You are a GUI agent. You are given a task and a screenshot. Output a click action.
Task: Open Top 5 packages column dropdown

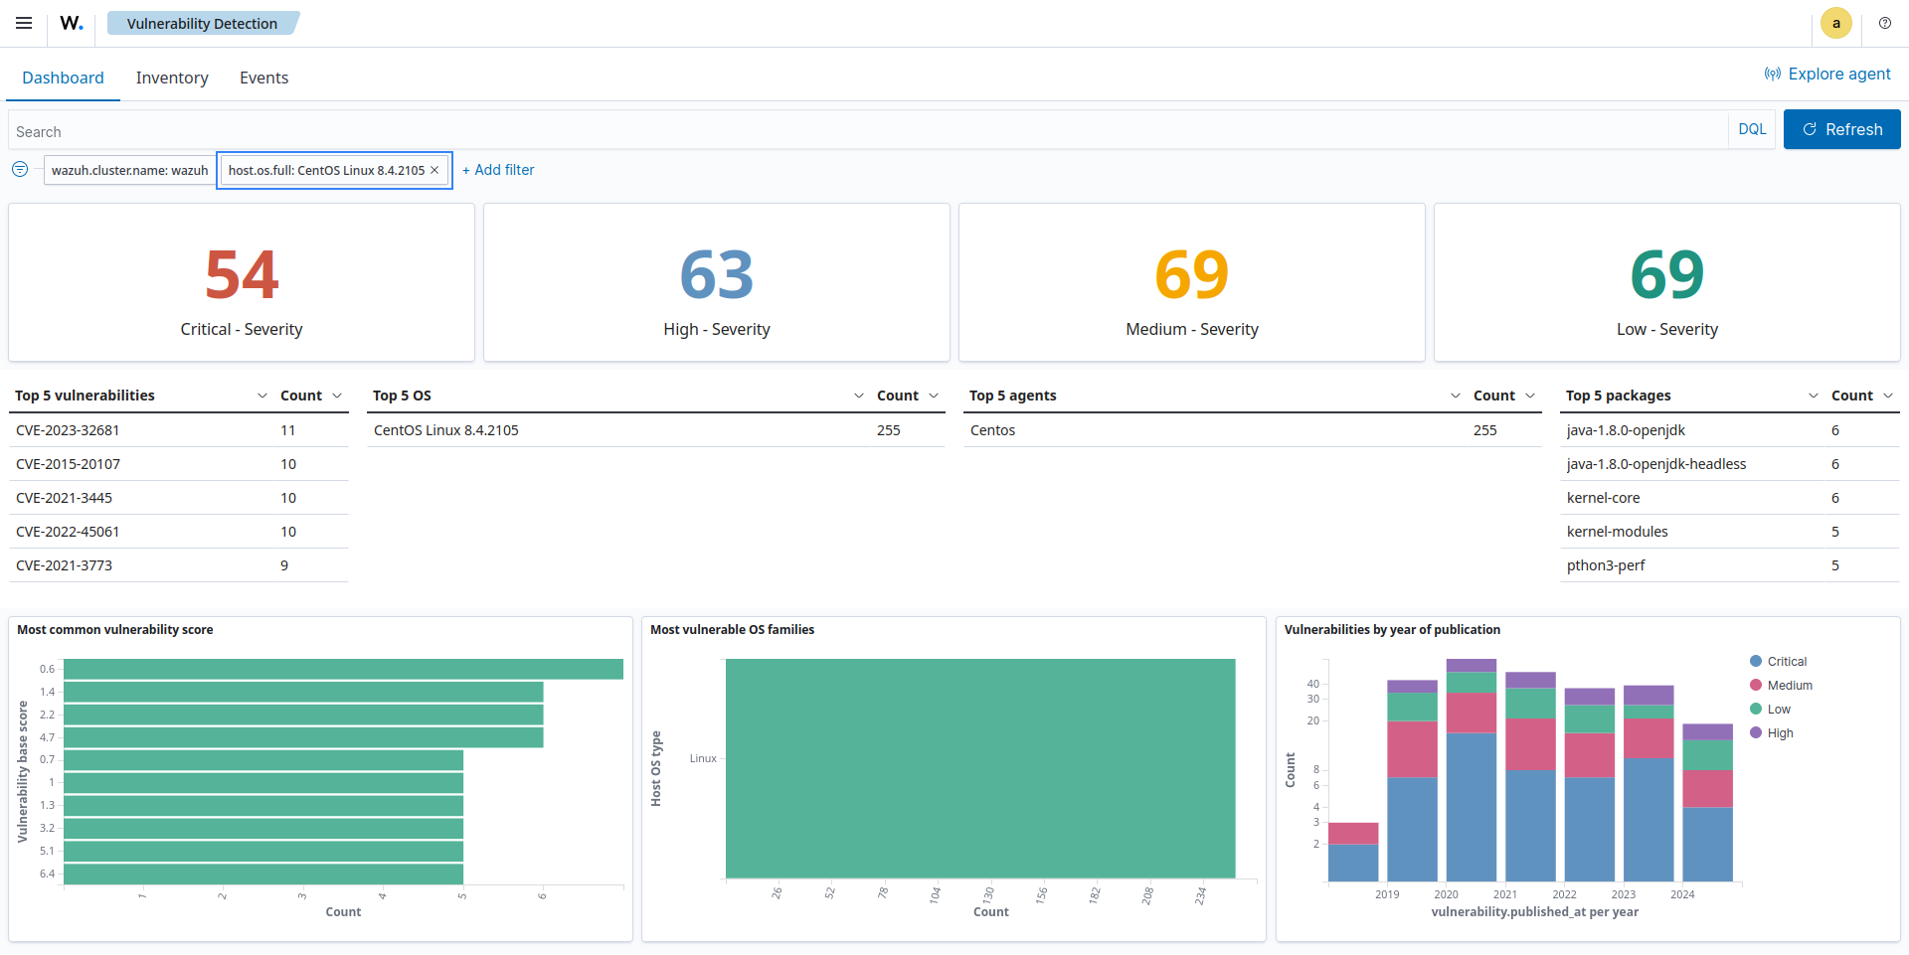[x=1814, y=396]
